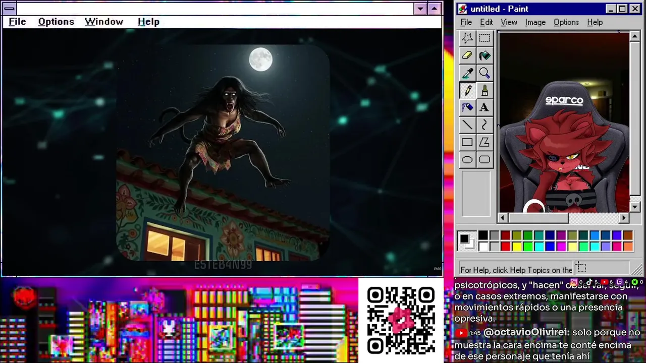The image size is (646, 363).
Task: Open the Help menu in Paint
Action: click(595, 22)
